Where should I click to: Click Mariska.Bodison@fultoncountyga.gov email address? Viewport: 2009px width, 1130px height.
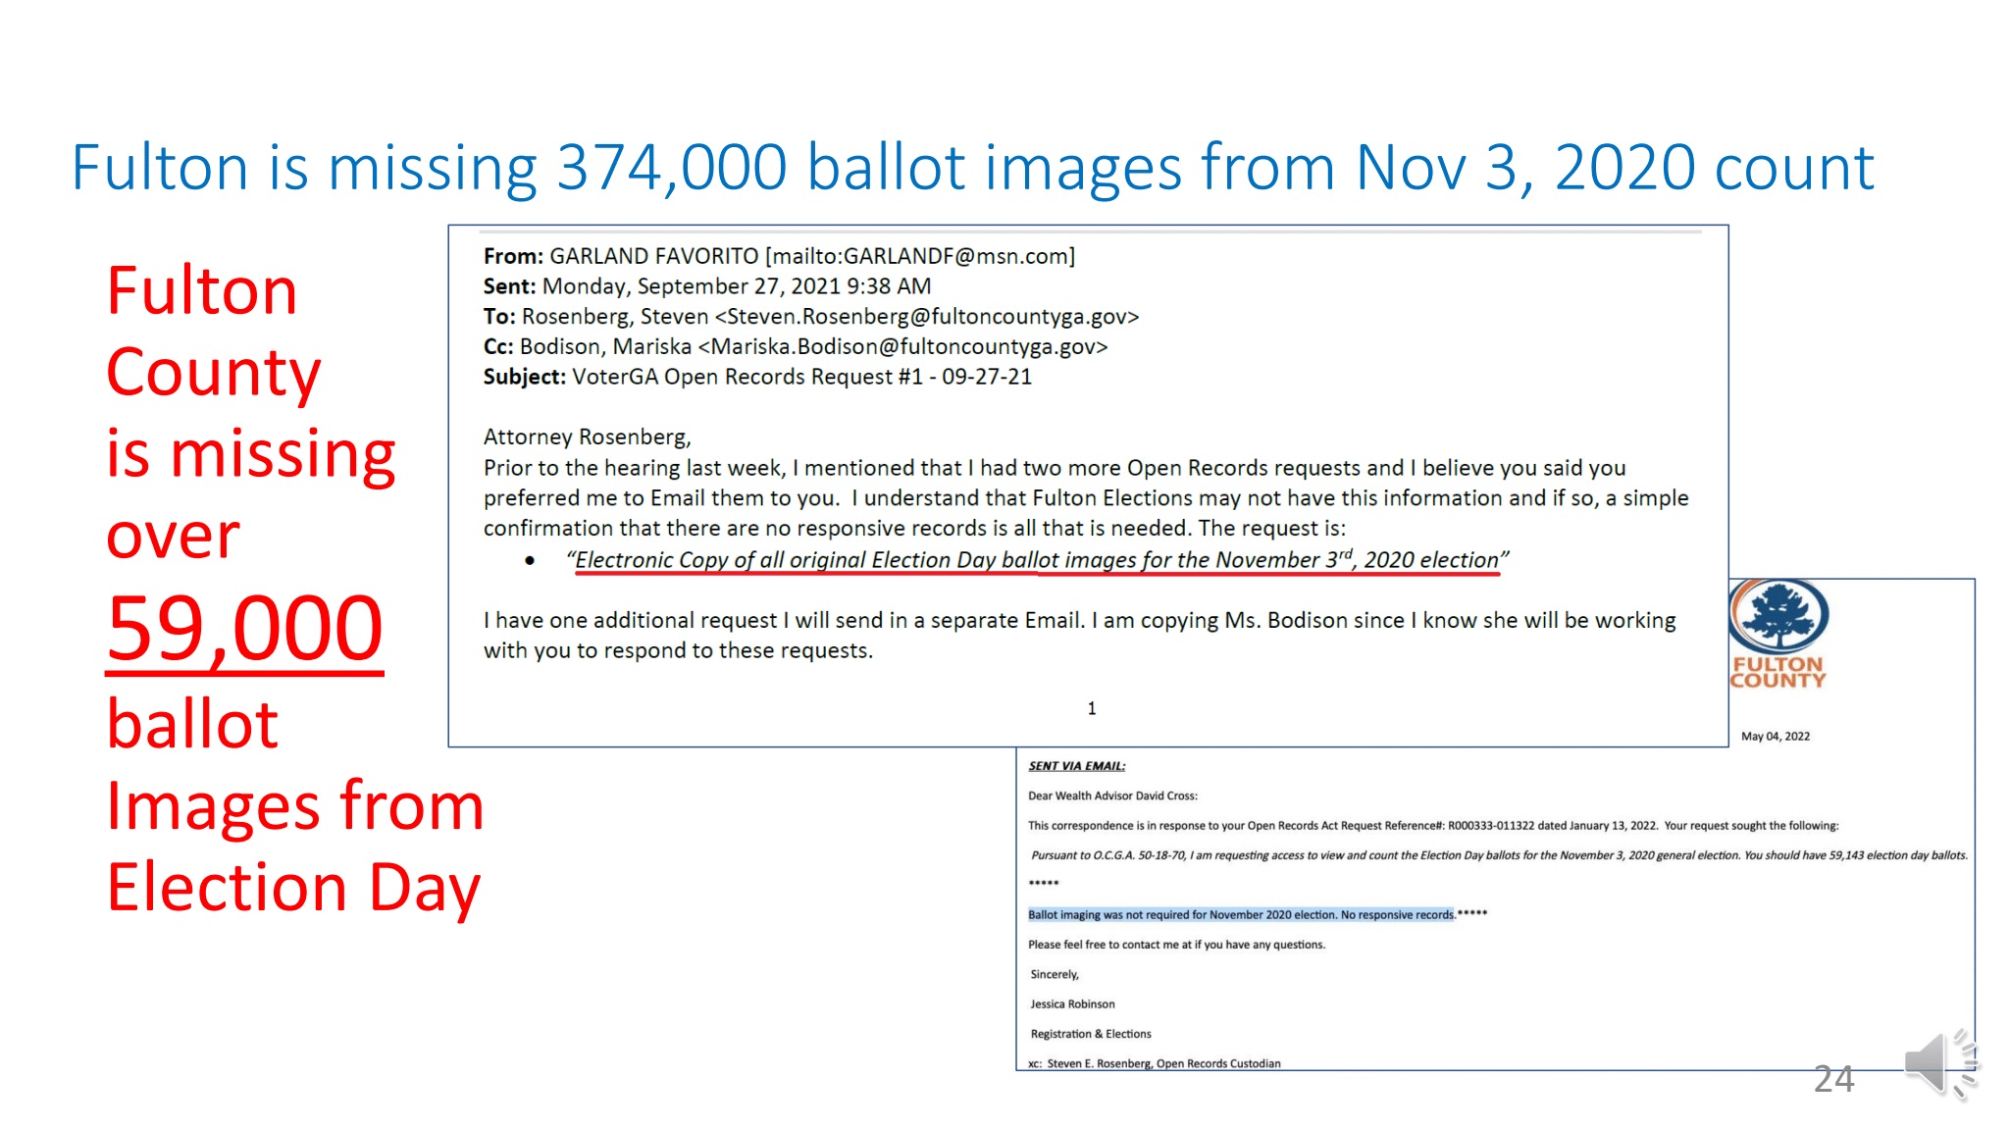coord(902,347)
